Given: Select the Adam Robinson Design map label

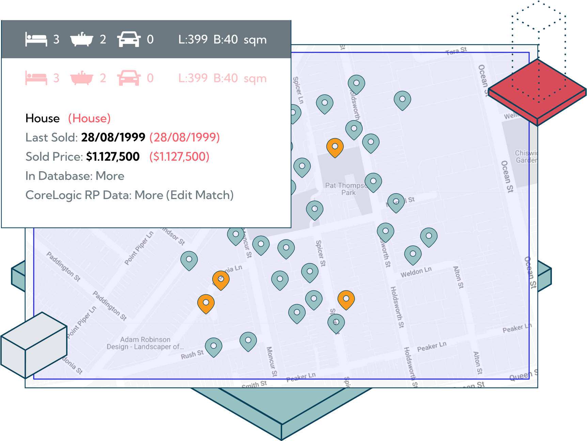Looking at the screenshot, I should point(145,343).
